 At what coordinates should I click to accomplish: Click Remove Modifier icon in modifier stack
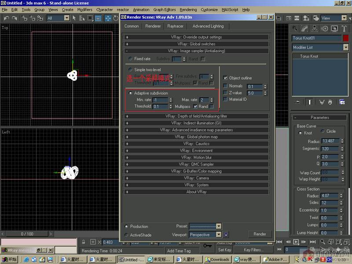[330, 102]
